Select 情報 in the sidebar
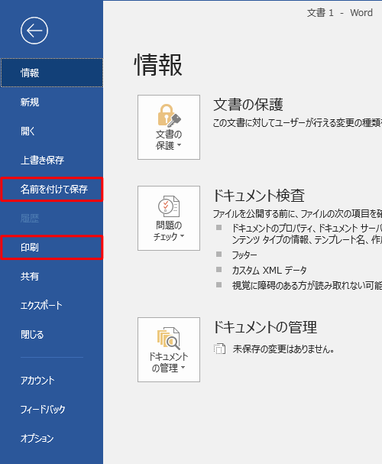 [x=52, y=73]
